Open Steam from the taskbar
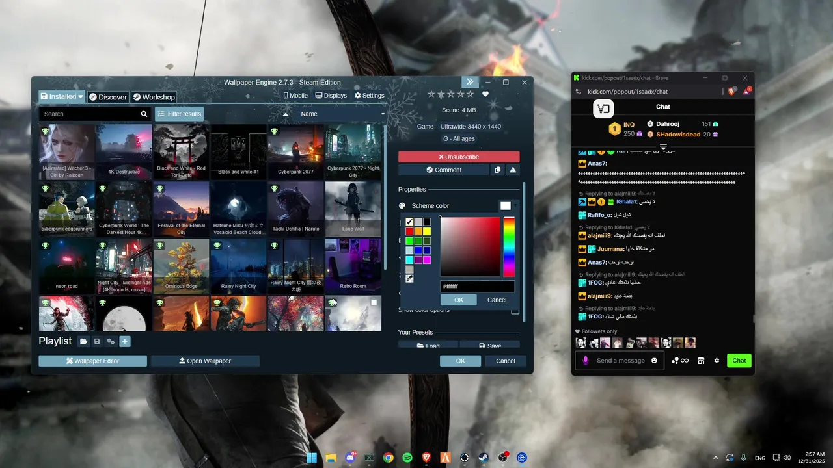Image resolution: width=833 pixels, height=468 pixels. pyautogui.click(x=484, y=458)
